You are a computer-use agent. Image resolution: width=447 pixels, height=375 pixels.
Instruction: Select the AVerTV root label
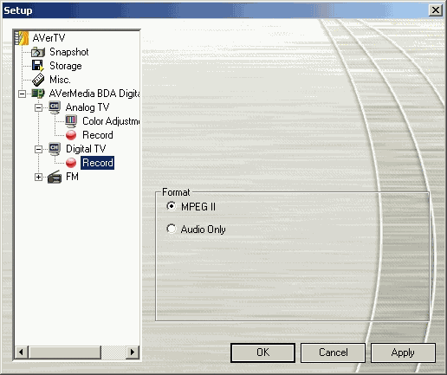[49, 38]
